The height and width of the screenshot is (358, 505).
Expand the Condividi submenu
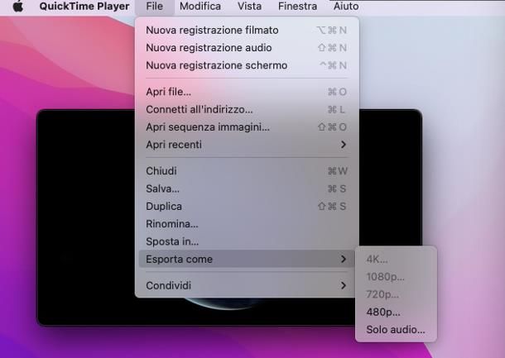click(x=247, y=285)
